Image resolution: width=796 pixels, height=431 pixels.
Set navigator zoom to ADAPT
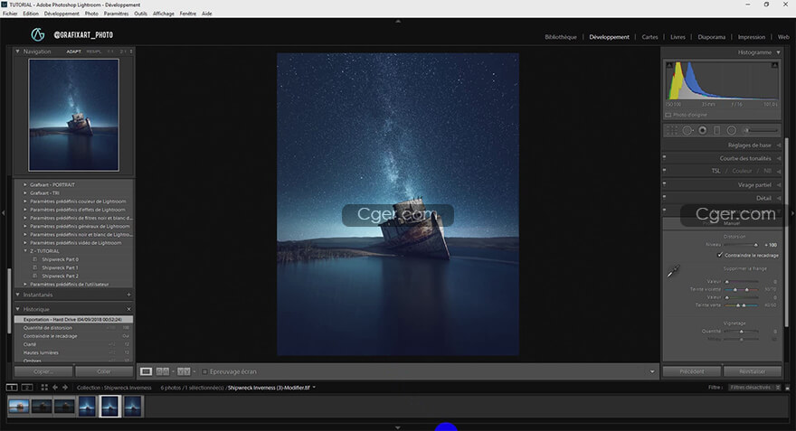tap(73, 52)
